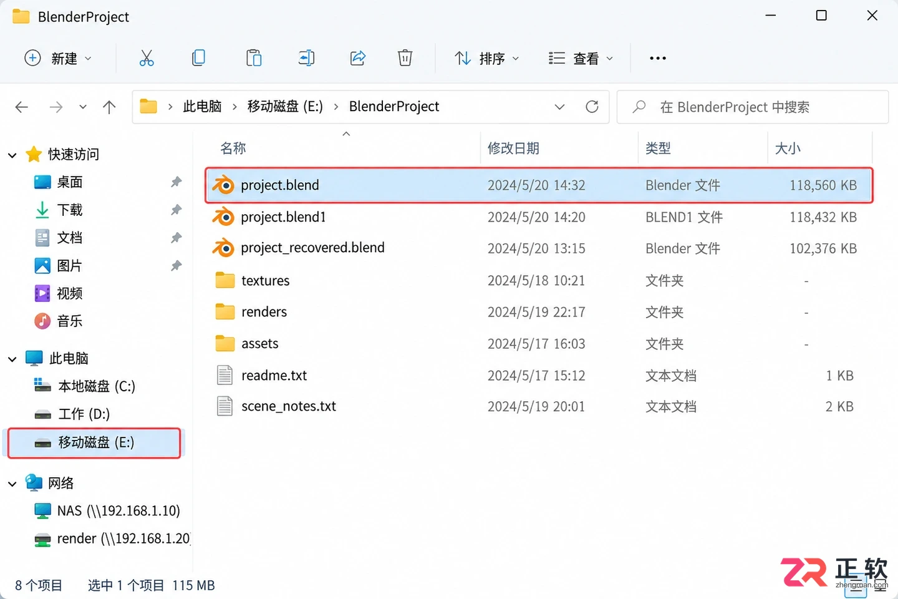Select 本地磁盘 (C:) drive
This screenshot has width=898, height=599.
pyautogui.click(x=97, y=386)
